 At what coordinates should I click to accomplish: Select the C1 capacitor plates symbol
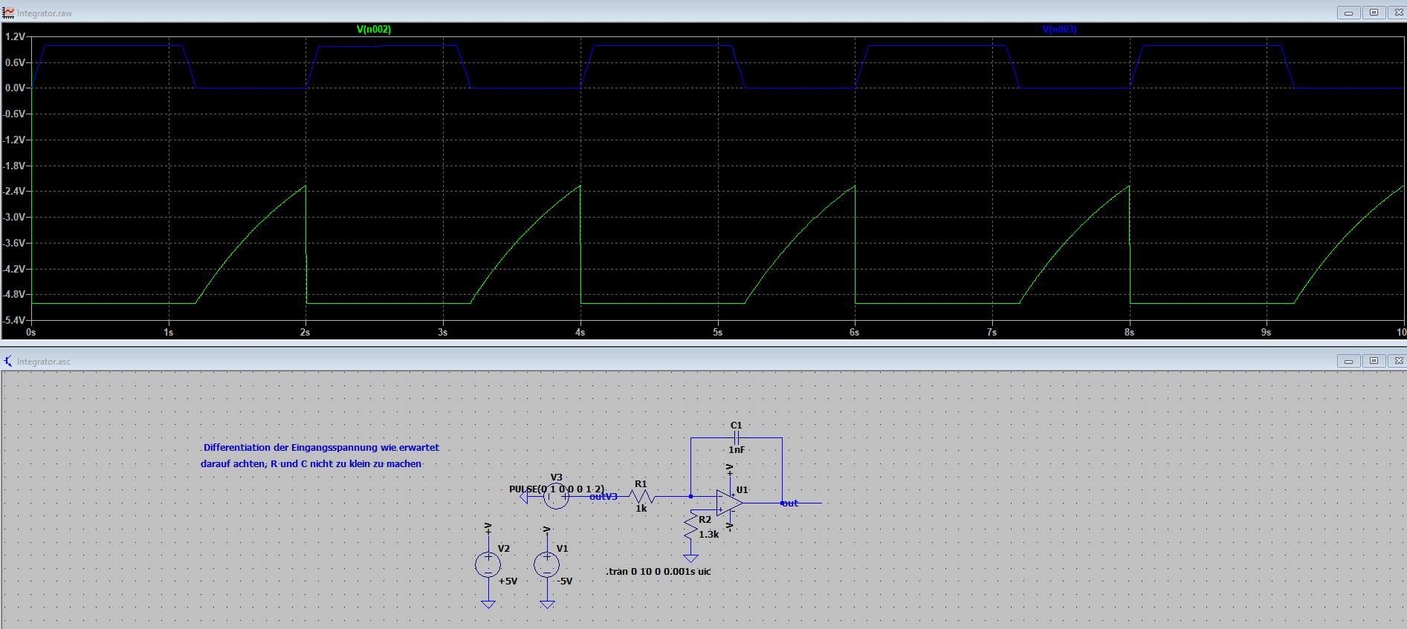(x=736, y=438)
